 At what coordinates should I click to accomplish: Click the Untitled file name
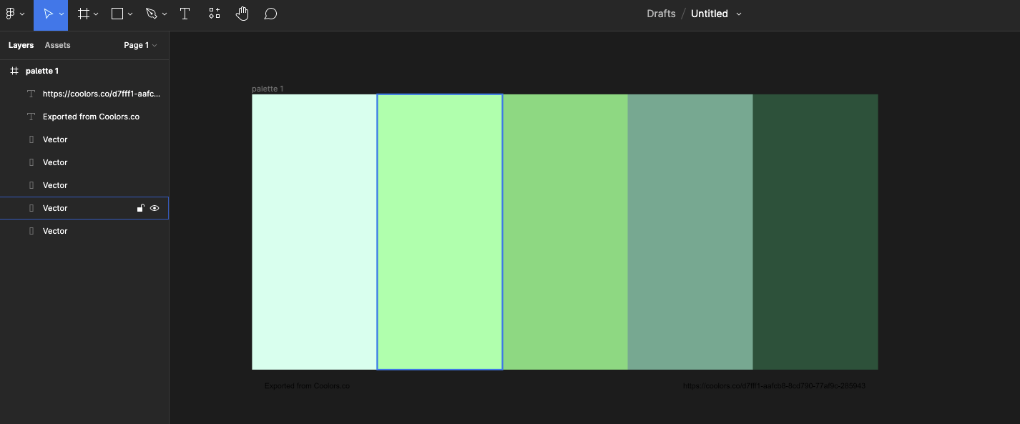[710, 14]
